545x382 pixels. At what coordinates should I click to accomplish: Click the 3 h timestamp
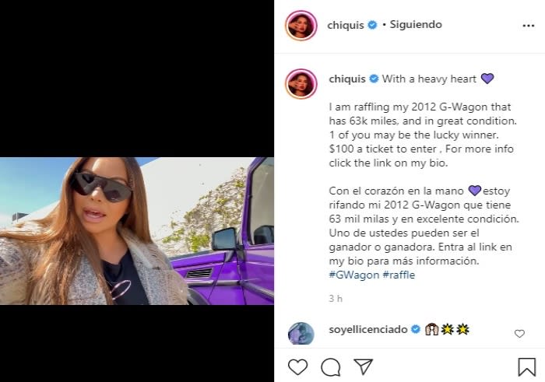click(x=336, y=298)
